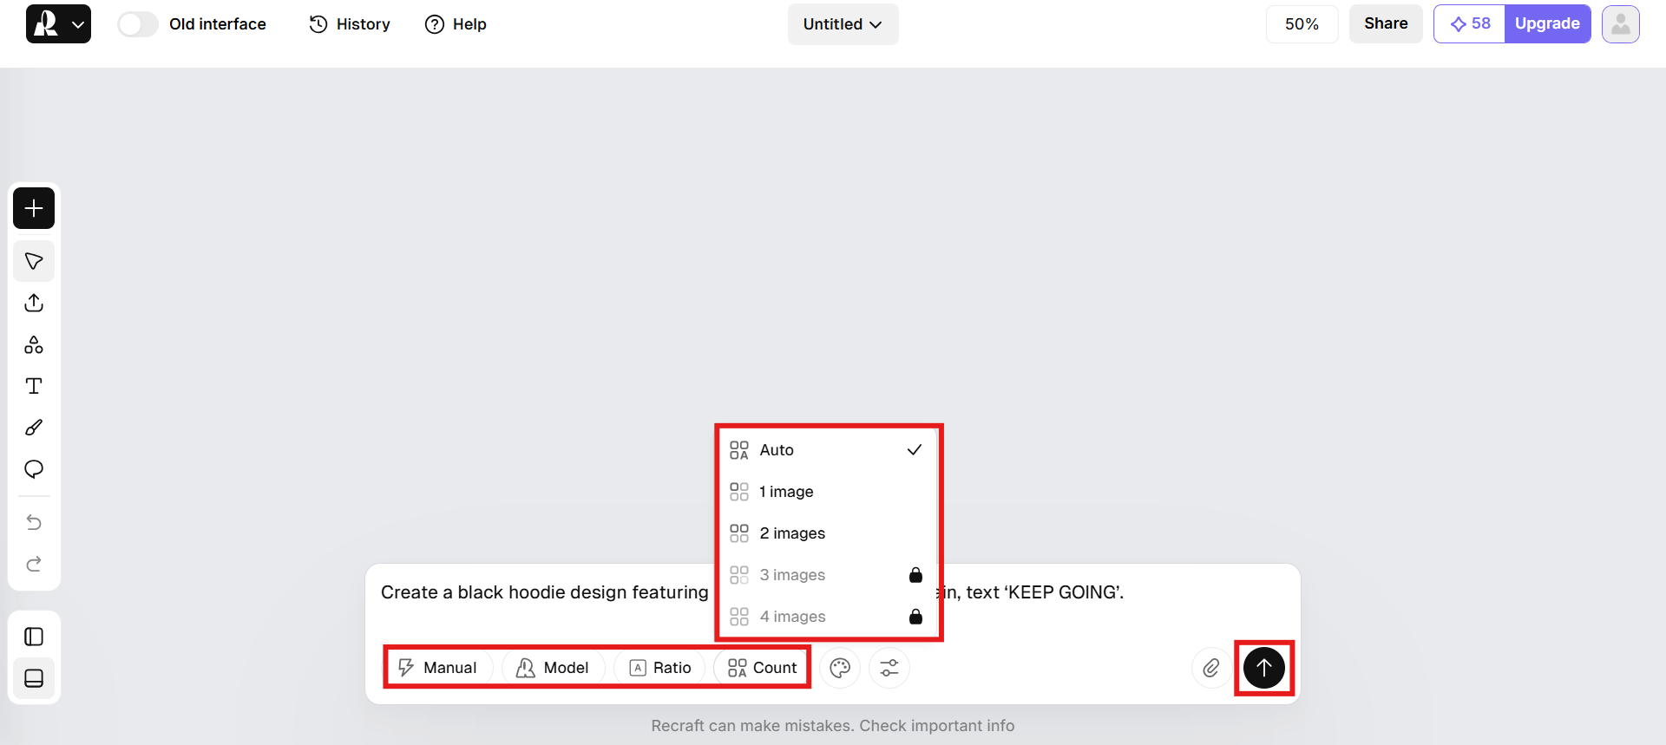This screenshot has width=1666, height=745.
Task: Expand the Untitled project dropdown
Action: [x=843, y=24]
